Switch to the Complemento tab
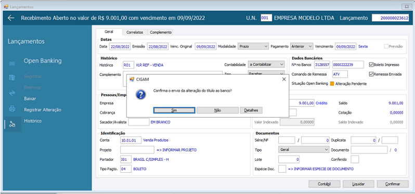Image resolution: width=415 pixels, height=194 pixels. coord(161,32)
